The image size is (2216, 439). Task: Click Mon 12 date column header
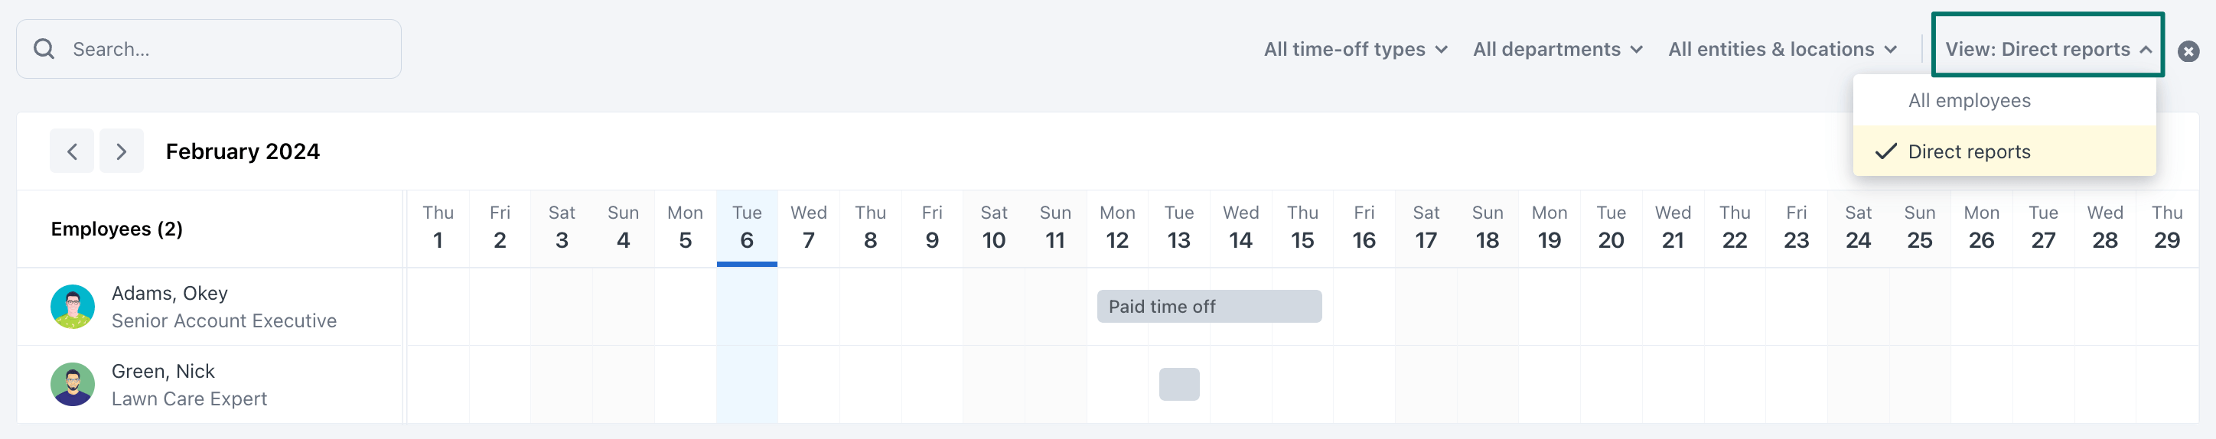click(1116, 228)
